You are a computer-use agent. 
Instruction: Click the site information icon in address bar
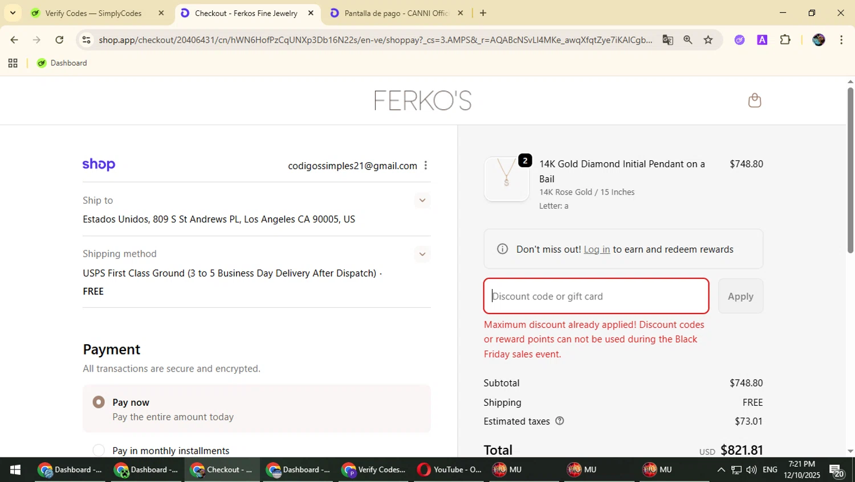[86, 40]
